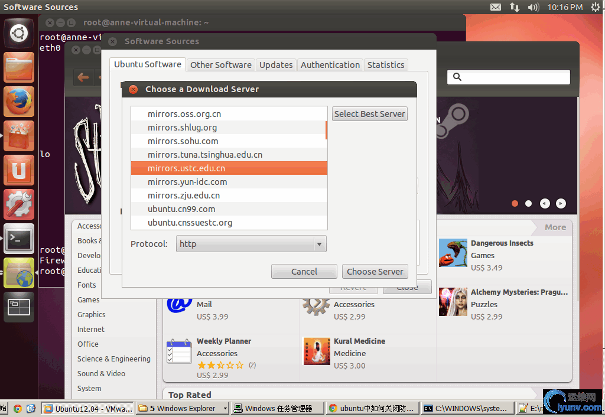
Task: Open the Alchemy Mysteries app icon
Action: pos(453,302)
